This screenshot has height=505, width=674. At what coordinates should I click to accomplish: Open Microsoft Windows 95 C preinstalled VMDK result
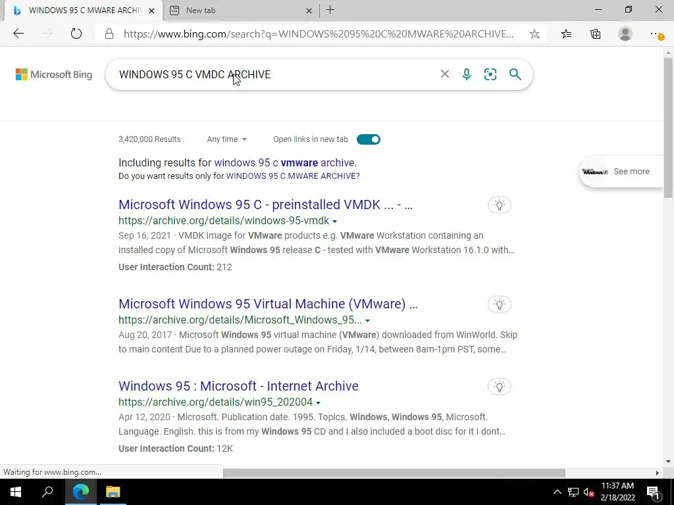coord(265,204)
